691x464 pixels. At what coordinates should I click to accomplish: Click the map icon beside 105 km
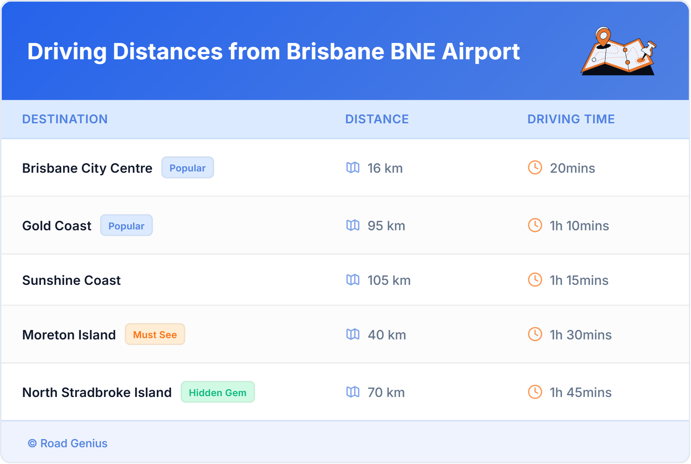[x=353, y=280]
